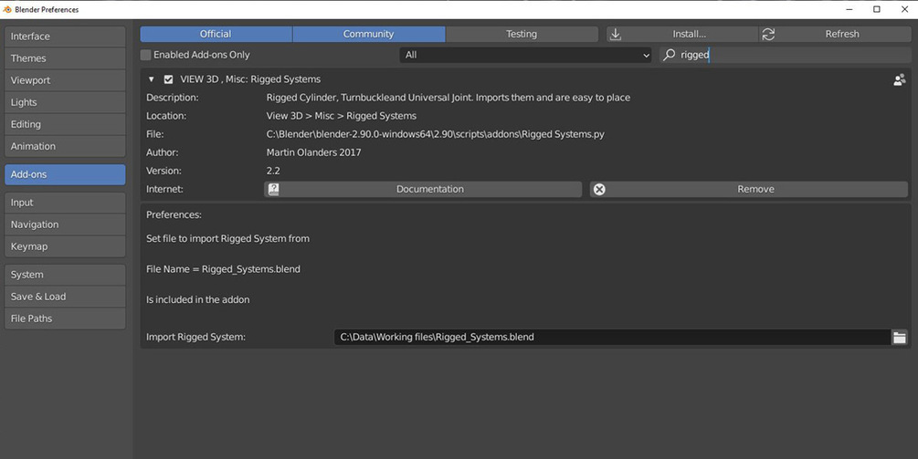The image size is (918, 459).
Task: Select the Add-ons preferences section
Action: tap(65, 175)
